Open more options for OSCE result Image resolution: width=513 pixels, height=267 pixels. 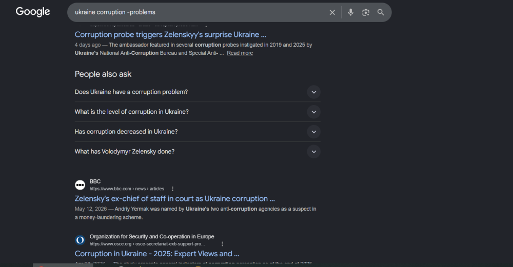(x=222, y=244)
